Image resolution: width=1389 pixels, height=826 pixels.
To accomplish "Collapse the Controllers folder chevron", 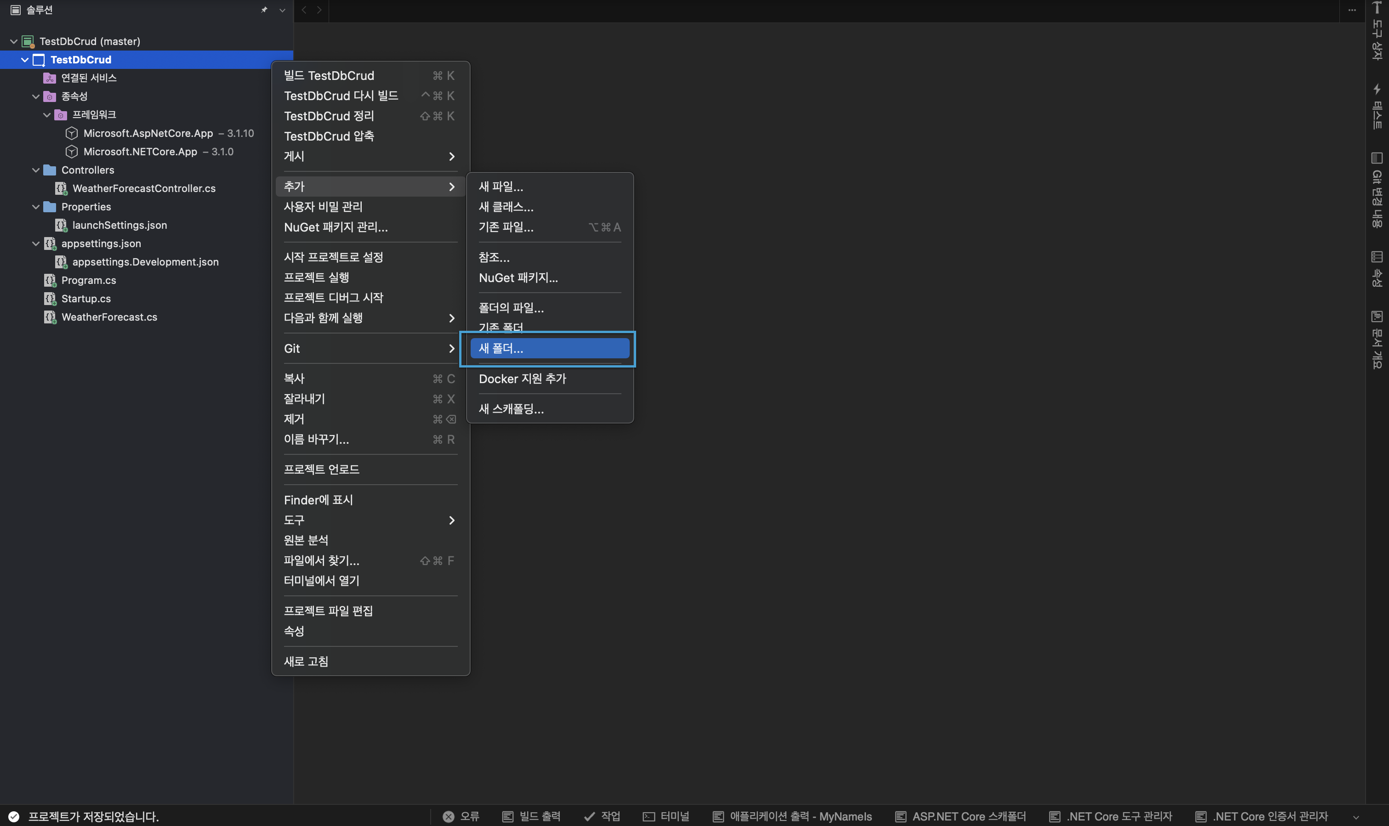I will (36, 170).
